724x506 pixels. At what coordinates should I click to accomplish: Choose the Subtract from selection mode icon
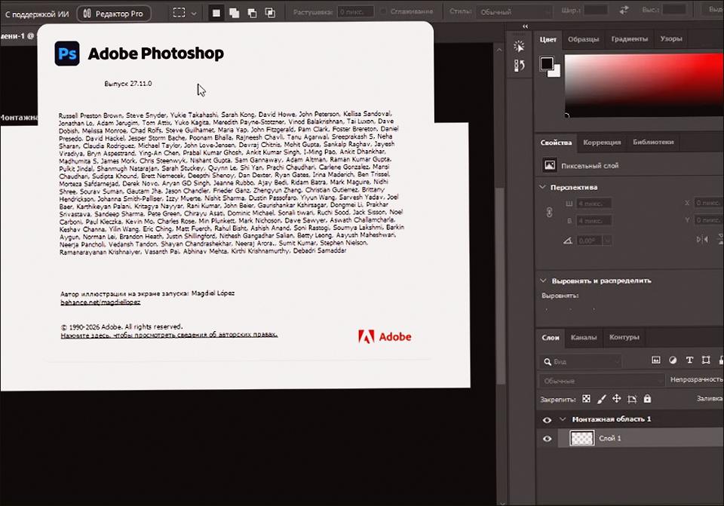pyautogui.click(x=252, y=13)
